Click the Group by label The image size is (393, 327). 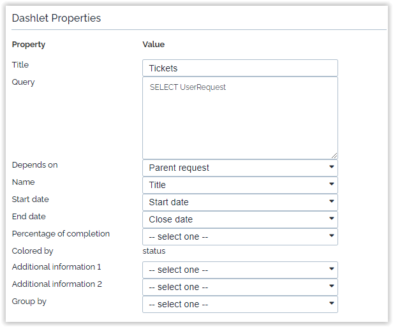click(29, 302)
